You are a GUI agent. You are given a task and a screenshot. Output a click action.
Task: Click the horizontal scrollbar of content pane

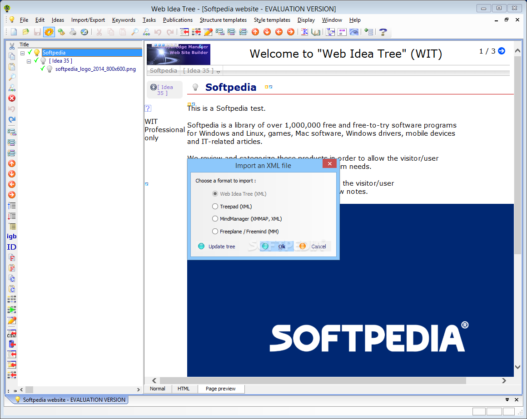(x=313, y=380)
